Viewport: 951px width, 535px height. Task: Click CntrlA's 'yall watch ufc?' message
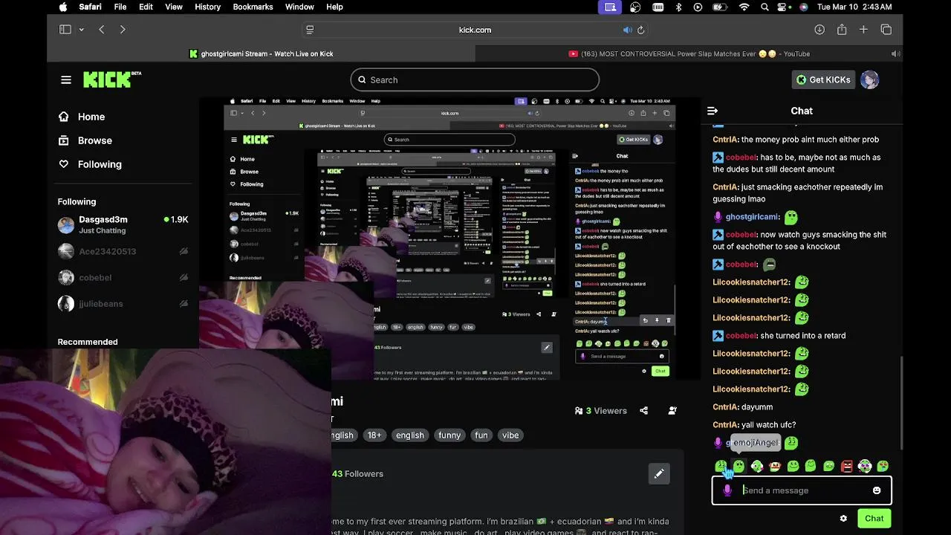point(754,425)
